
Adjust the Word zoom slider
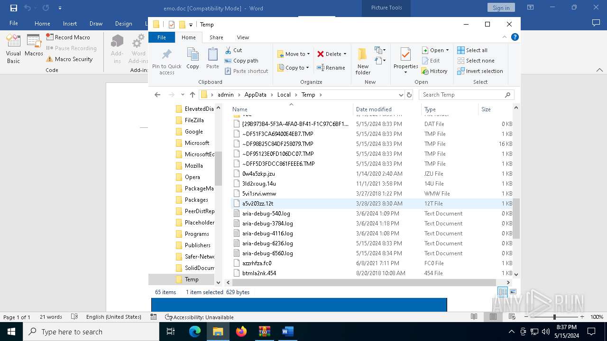tap(554, 317)
